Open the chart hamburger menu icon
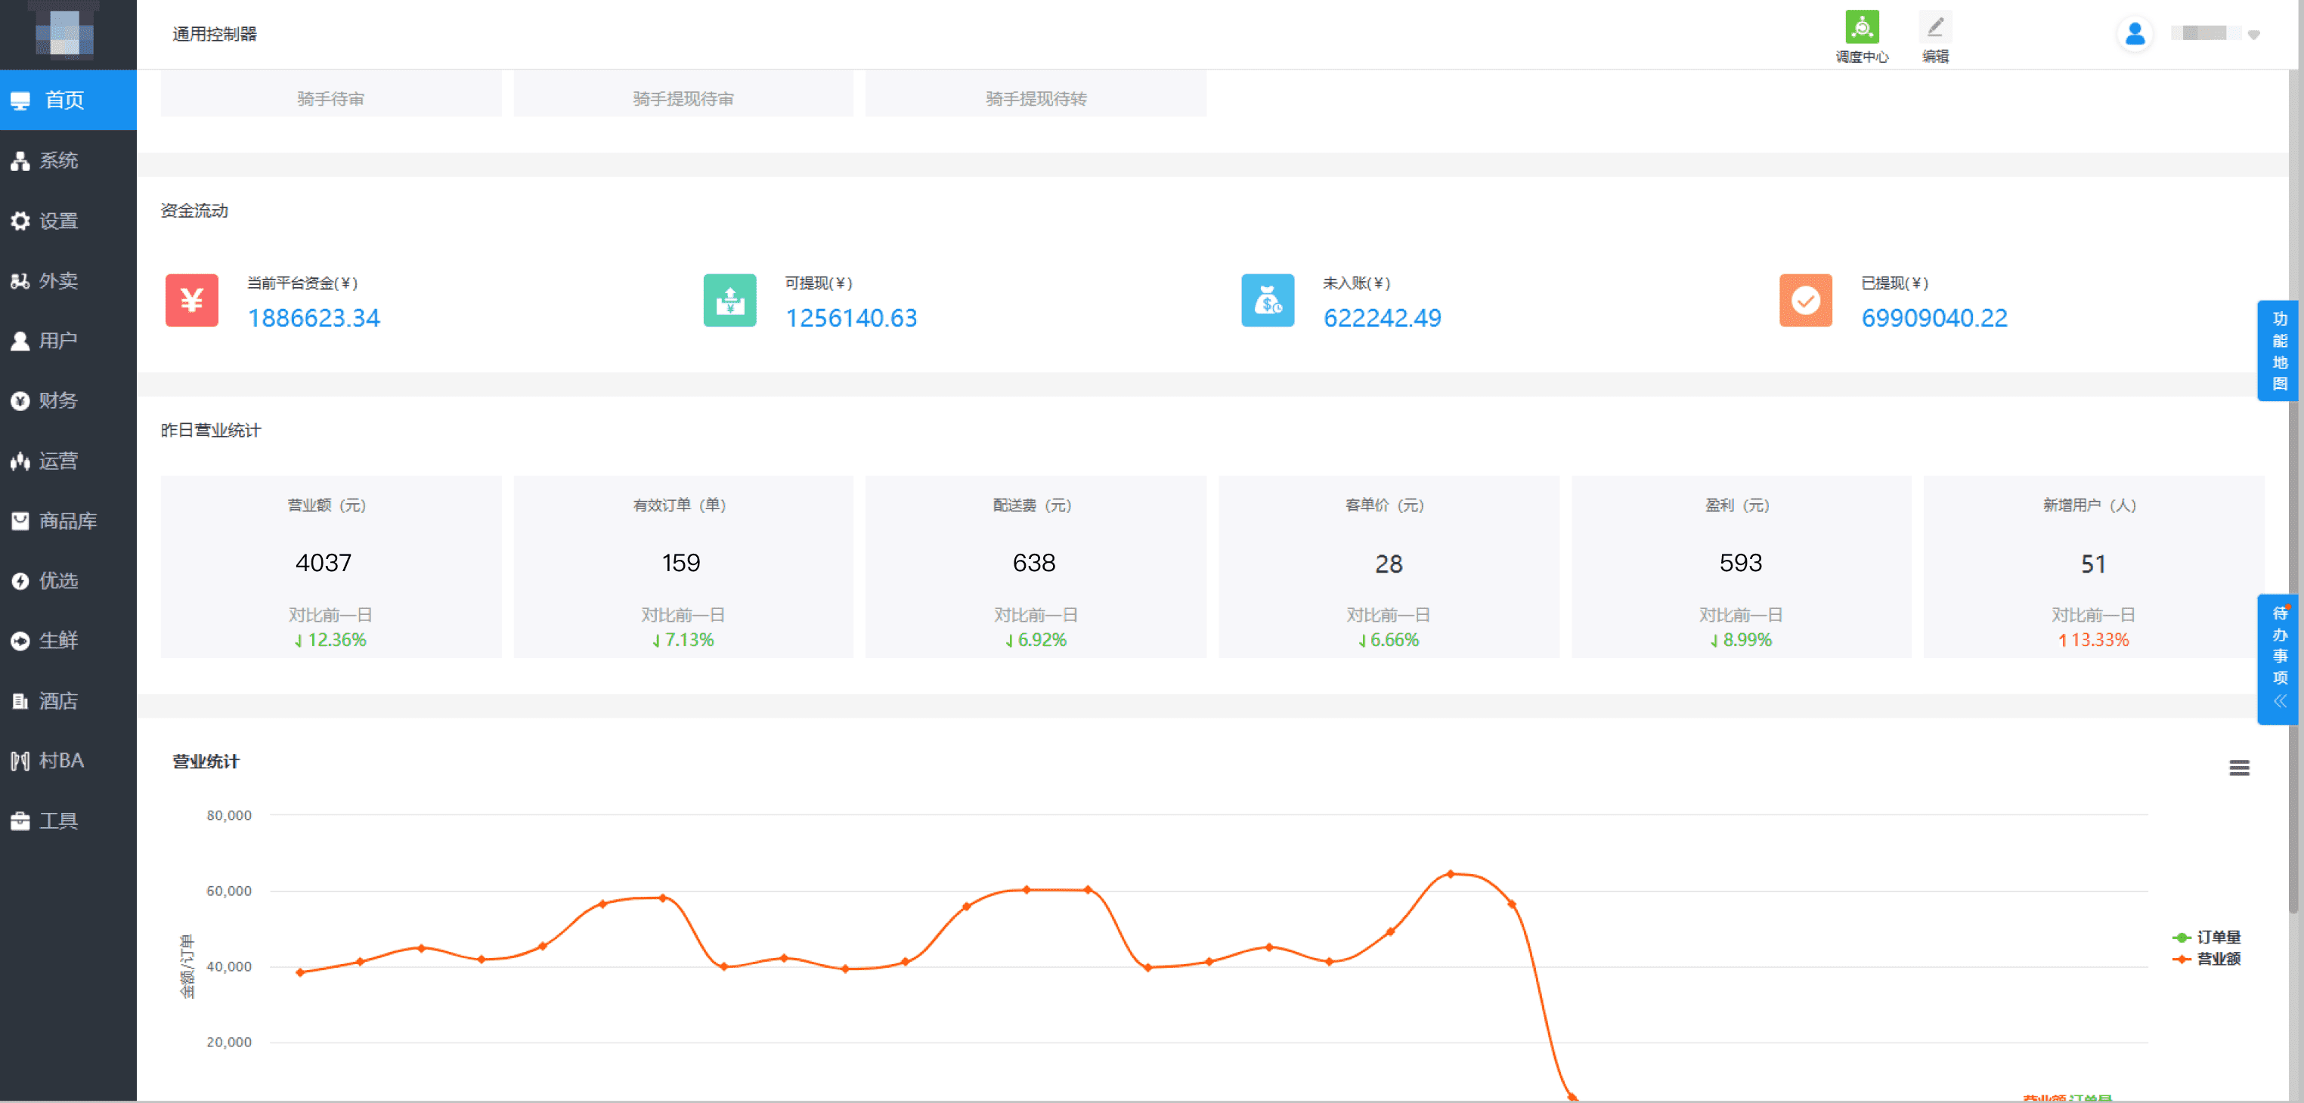The height and width of the screenshot is (1103, 2304). (x=2239, y=768)
